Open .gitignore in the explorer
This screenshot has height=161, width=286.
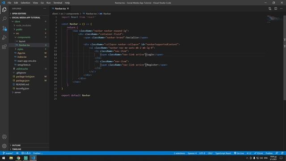pos(21,72)
